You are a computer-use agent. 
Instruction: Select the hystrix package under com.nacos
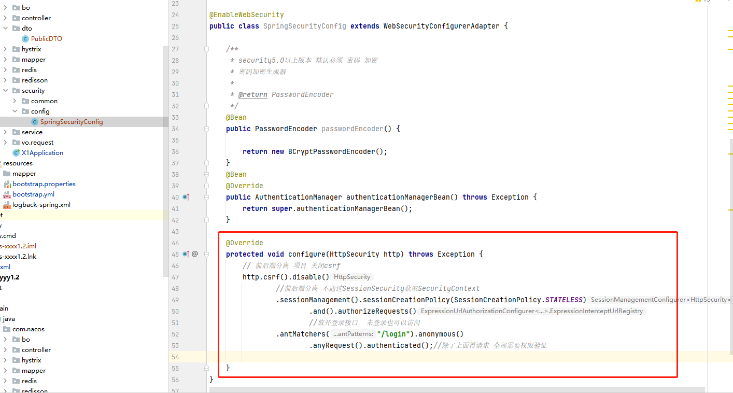(31, 360)
